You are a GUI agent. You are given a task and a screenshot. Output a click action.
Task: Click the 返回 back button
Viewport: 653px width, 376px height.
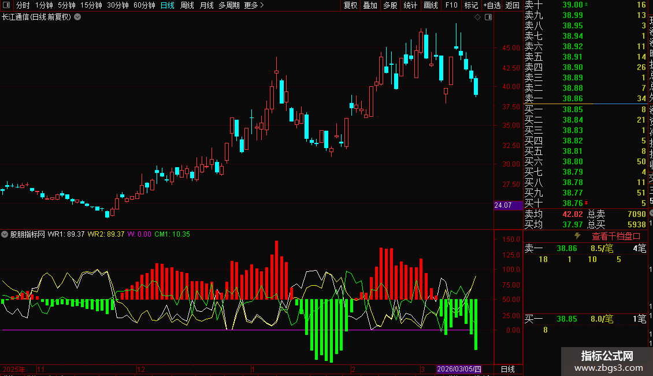point(512,5)
